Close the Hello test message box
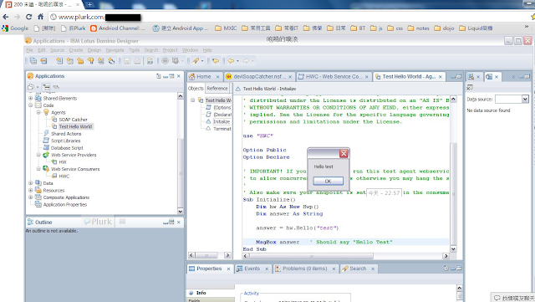Screen dimensions: 535x302 [344, 154]
